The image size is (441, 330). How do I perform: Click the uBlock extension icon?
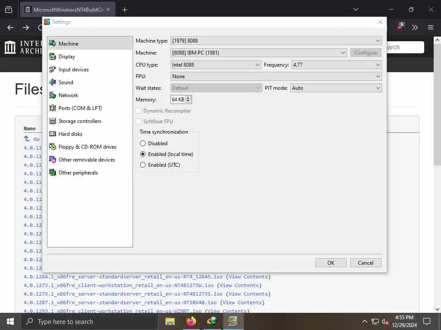tap(400, 27)
